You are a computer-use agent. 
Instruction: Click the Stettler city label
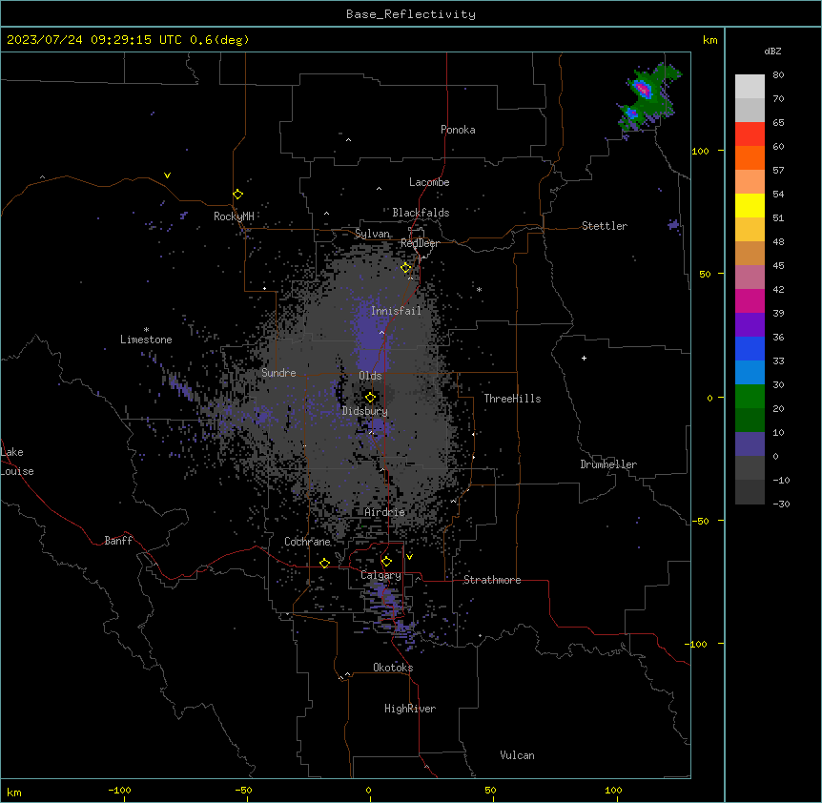605,226
